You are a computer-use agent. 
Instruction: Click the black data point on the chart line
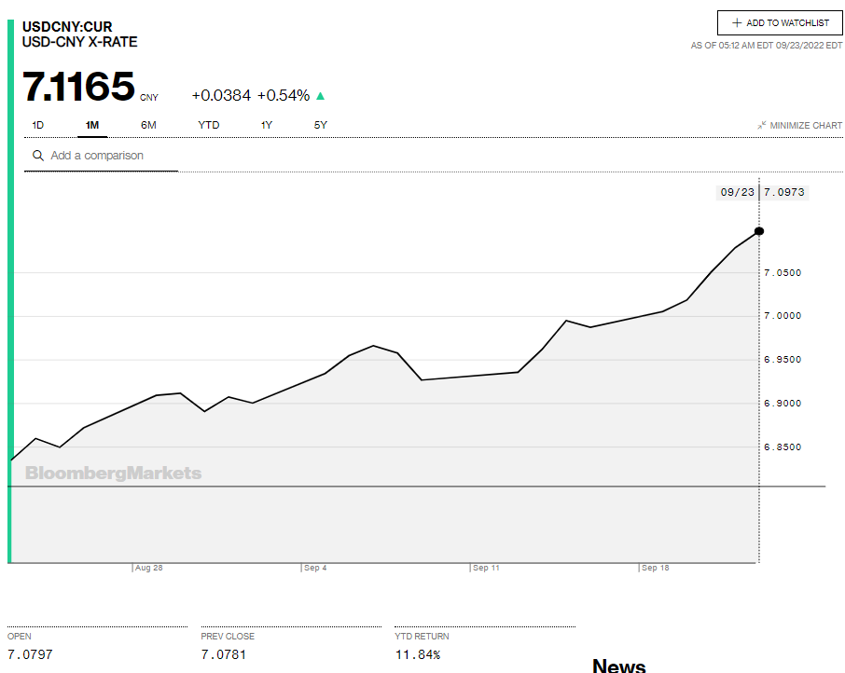point(759,231)
